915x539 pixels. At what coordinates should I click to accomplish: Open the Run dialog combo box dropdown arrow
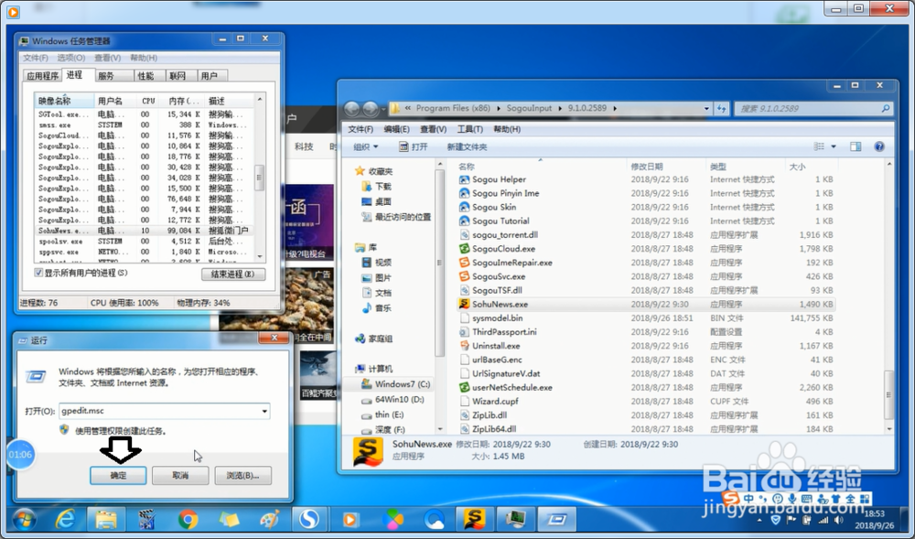tap(264, 411)
